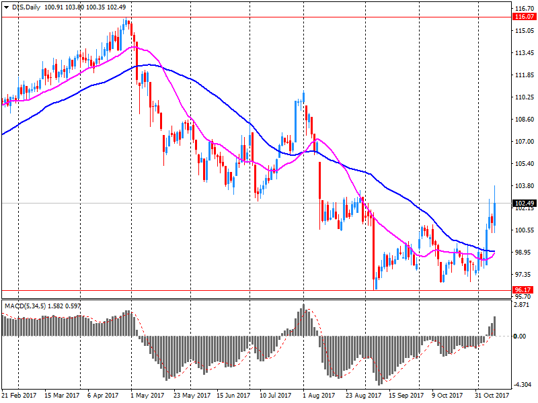
Task: Click the 15 Mar 2017 date label
Action: pyautogui.click(x=62, y=396)
